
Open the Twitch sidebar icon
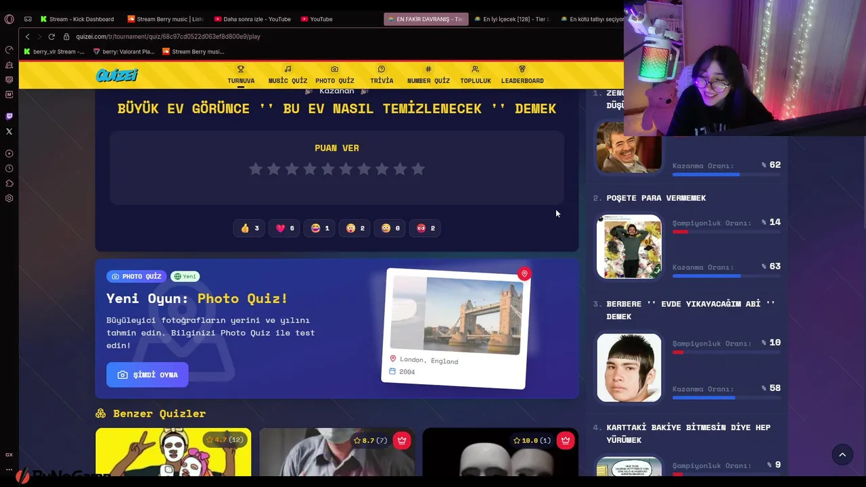(9, 116)
